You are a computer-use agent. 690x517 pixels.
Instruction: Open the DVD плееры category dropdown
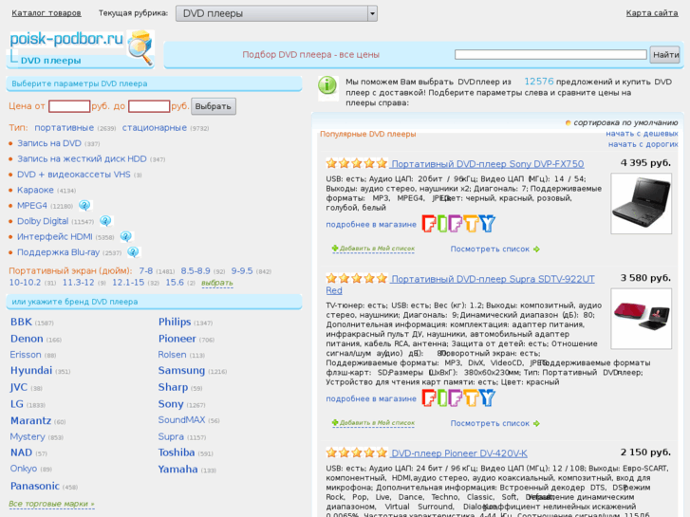click(276, 13)
